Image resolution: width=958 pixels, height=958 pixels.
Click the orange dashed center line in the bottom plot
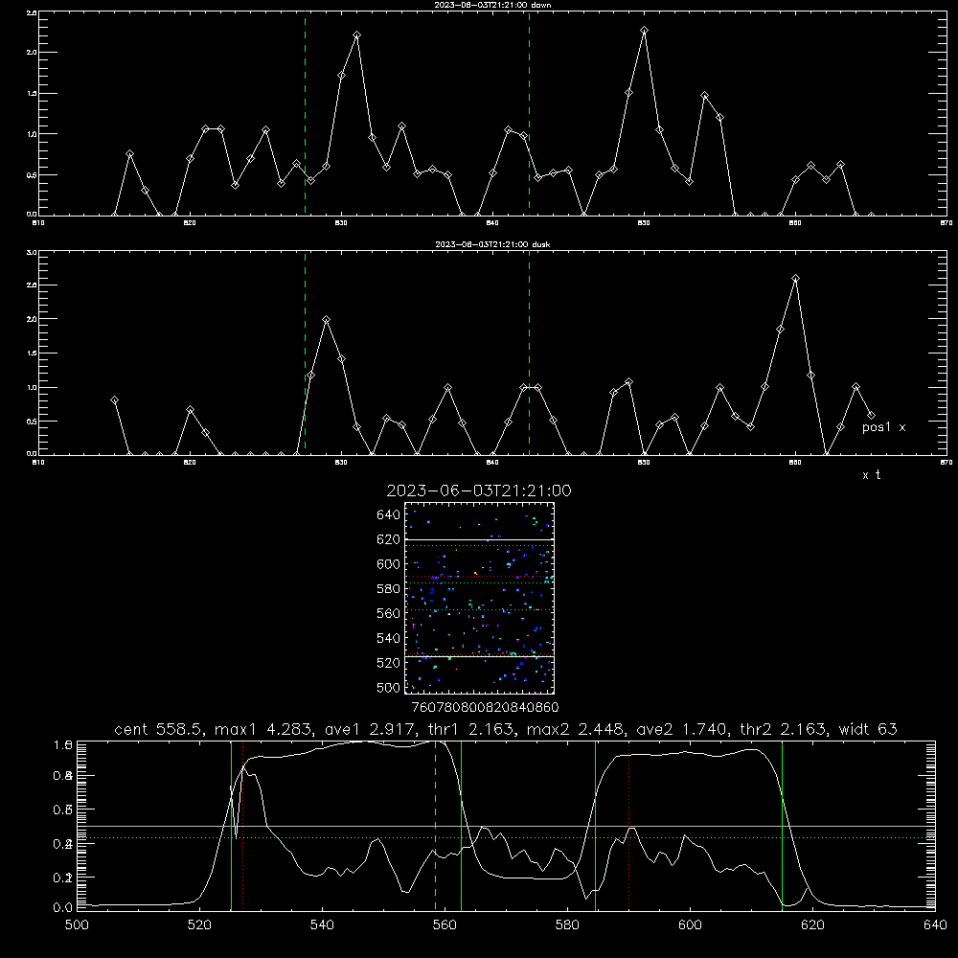[x=436, y=825]
